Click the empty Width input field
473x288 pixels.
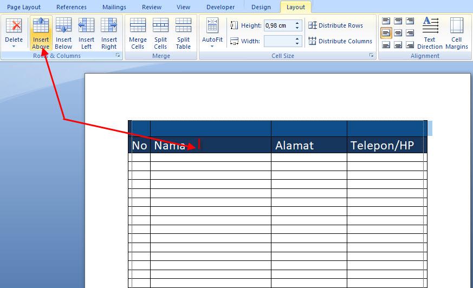click(x=278, y=41)
